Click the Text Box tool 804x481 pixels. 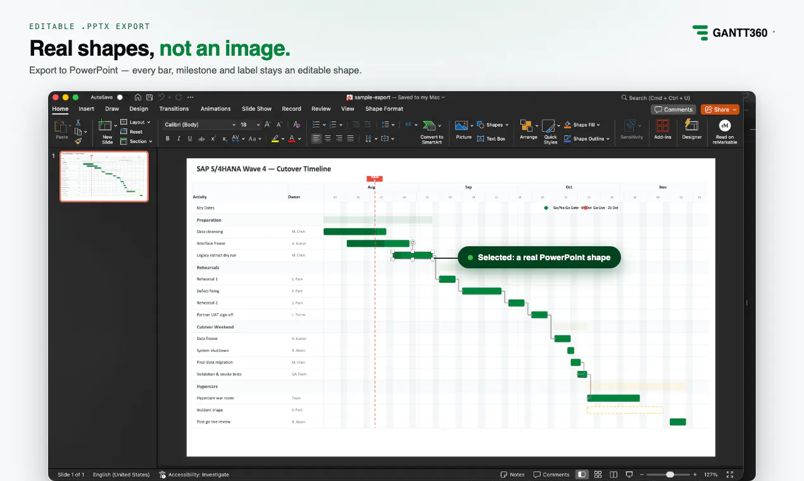tap(491, 139)
